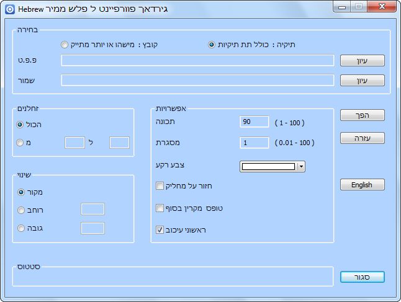Click the גובה height value field
Viewport: 401px width, 302px height.
(x=92, y=228)
